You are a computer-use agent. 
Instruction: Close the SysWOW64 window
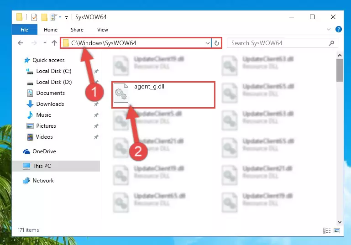[333, 17]
